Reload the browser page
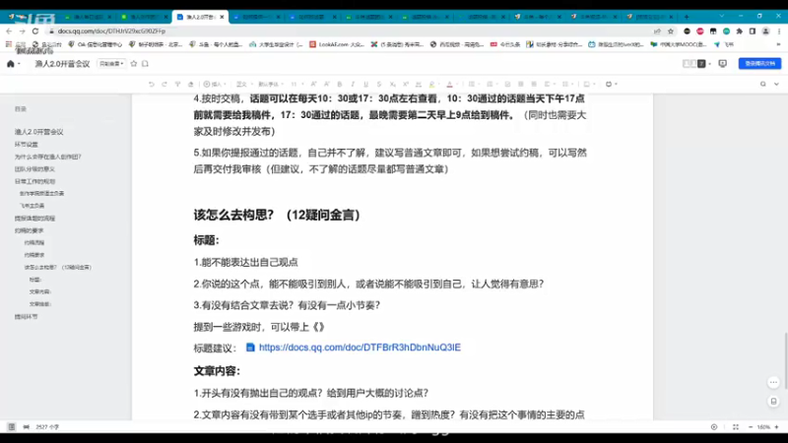The image size is (788, 443). click(x=35, y=32)
